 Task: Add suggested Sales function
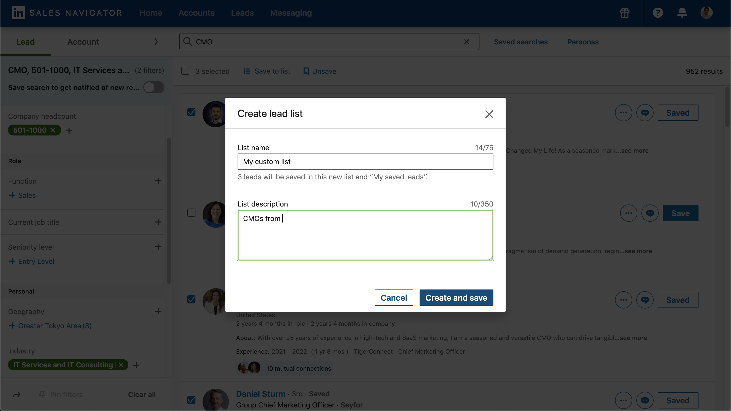click(22, 195)
